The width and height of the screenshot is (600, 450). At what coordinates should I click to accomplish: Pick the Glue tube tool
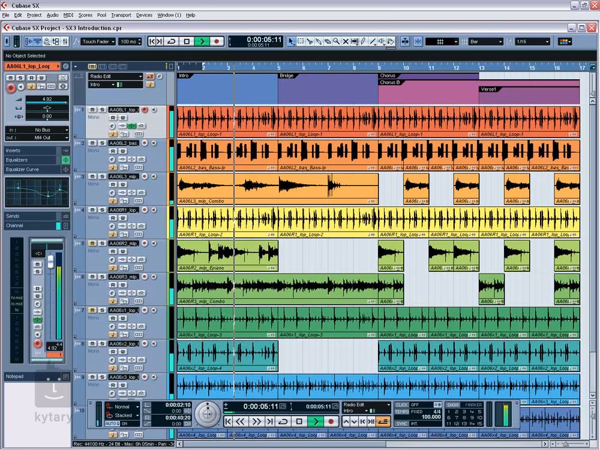[319, 41]
